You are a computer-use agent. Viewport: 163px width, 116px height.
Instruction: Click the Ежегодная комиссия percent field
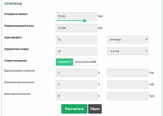pos(76,96)
